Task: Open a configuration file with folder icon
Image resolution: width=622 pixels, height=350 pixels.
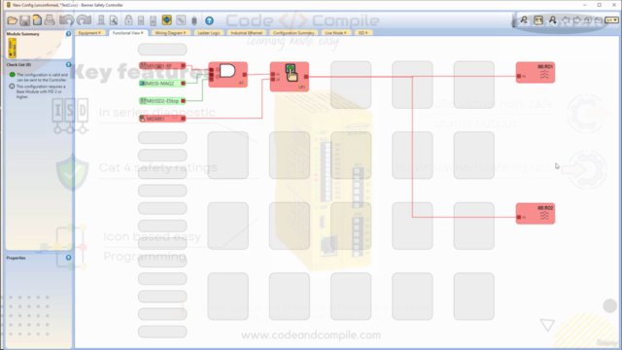Action: [13, 20]
